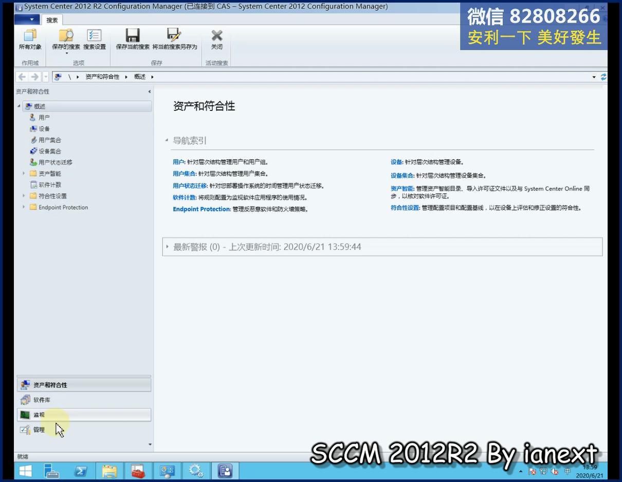Click the address bar path field
The image size is (622, 482).
(x=325, y=77)
